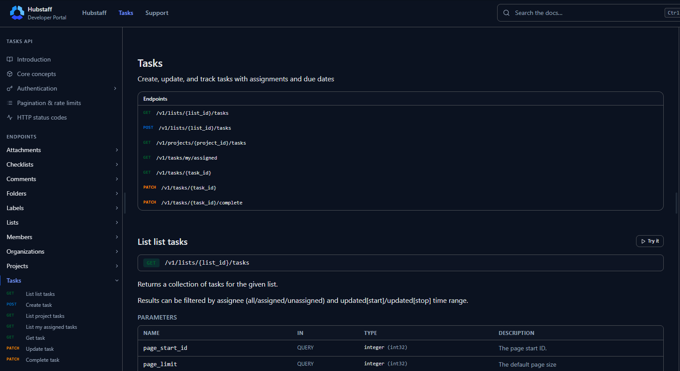Open PATCH /v1/tasks/{task_id} endpoint
Screen dimensions: 680x371
(189, 188)
